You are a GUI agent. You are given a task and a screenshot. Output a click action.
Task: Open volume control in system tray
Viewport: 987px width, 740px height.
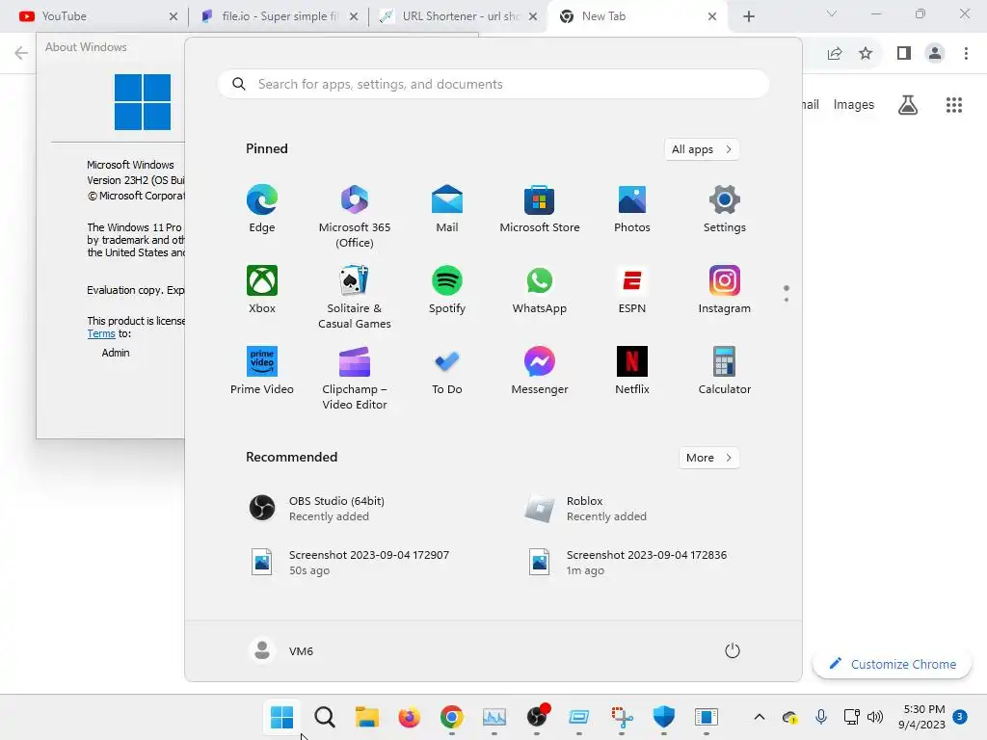[875, 717]
